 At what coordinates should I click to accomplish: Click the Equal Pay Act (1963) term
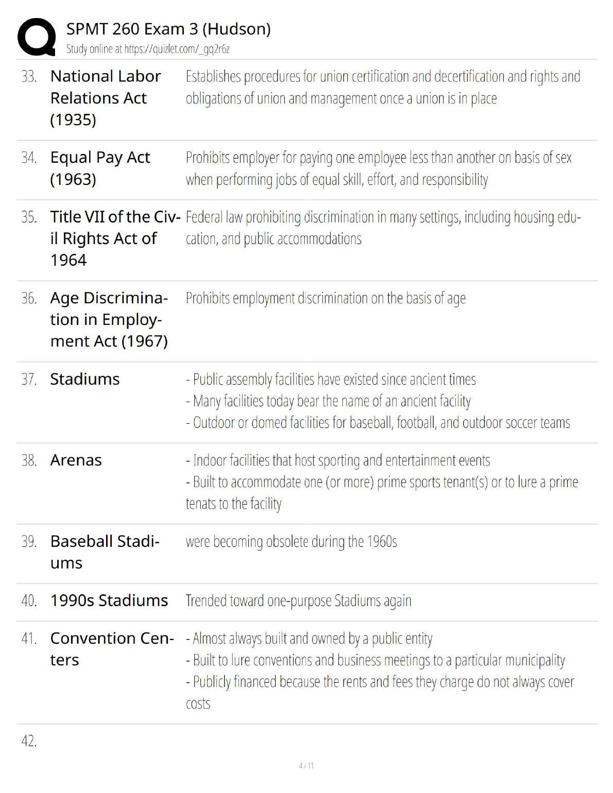pos(100,168)
